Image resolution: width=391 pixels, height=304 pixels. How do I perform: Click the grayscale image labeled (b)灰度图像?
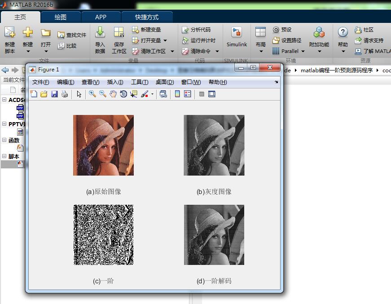[214, 145]
